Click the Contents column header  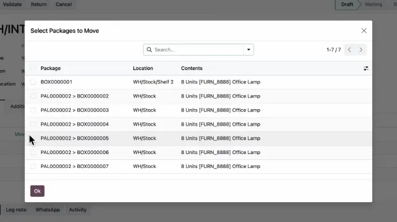[192, 68]
